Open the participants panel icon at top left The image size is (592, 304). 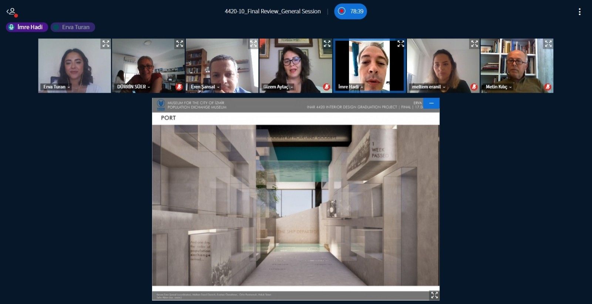[x=12, y=12]
